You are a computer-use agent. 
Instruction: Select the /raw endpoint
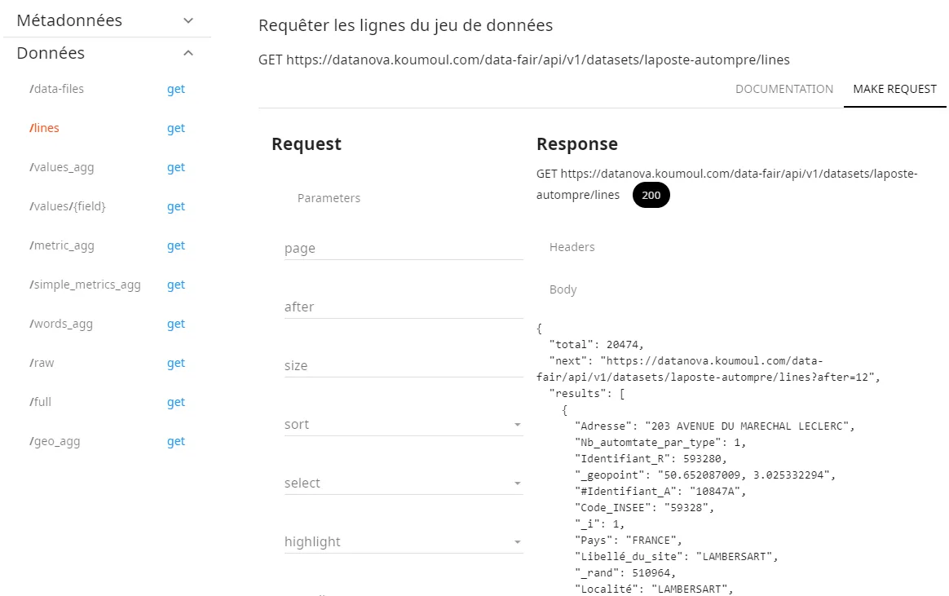[42, 363]
